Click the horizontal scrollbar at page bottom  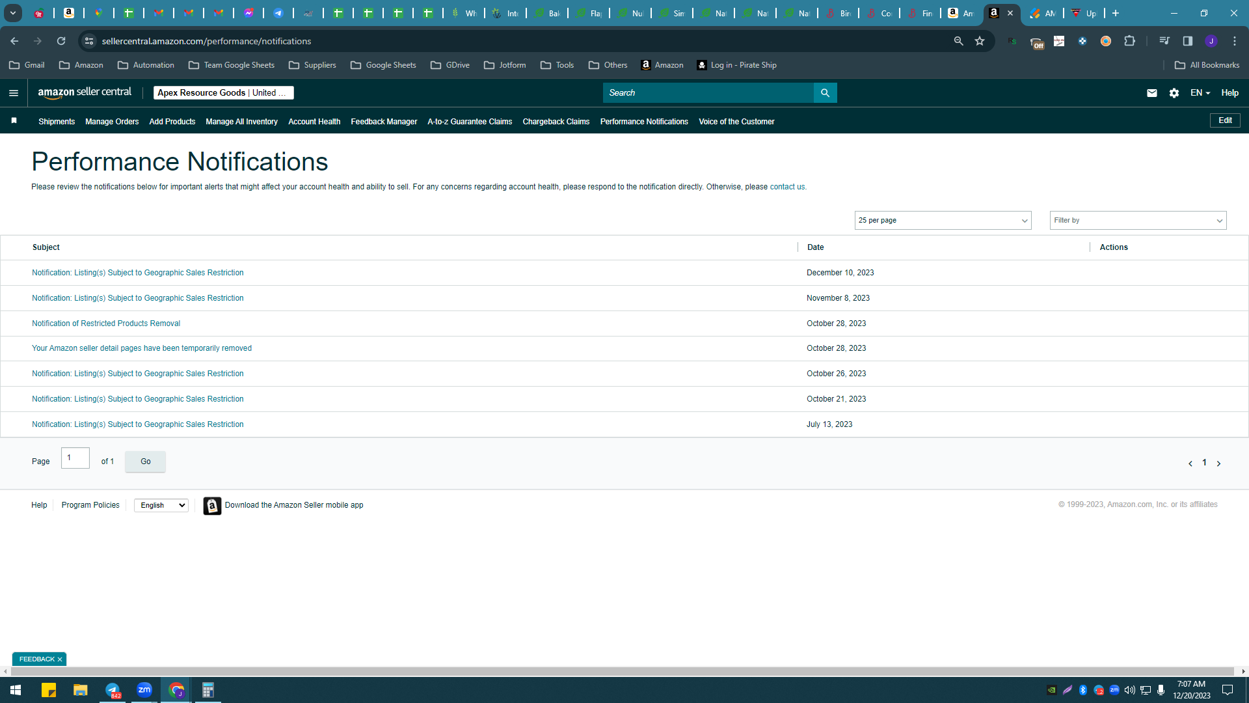click(621, 671)
